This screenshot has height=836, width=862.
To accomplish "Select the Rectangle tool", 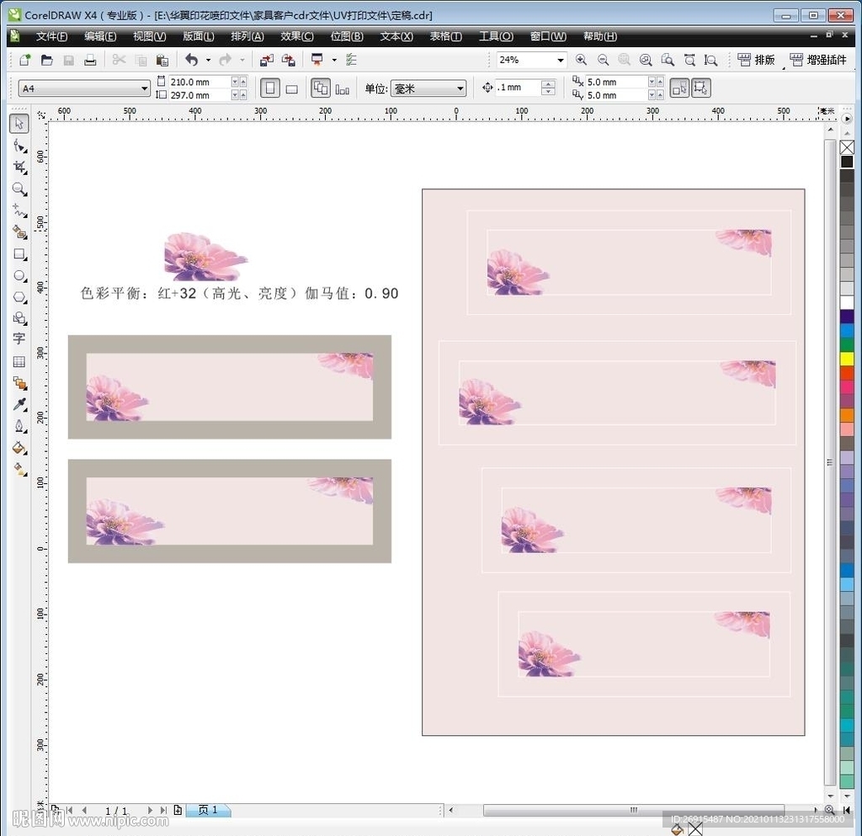I will tap(19, 254).
